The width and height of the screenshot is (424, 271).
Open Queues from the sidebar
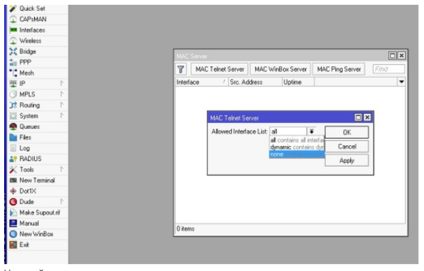37,127
